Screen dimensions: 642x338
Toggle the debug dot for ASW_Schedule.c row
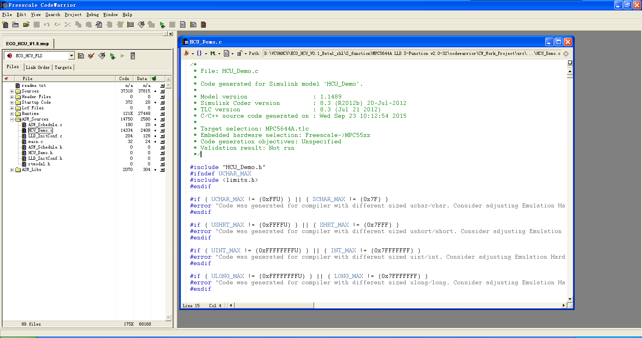pos(155,125)
